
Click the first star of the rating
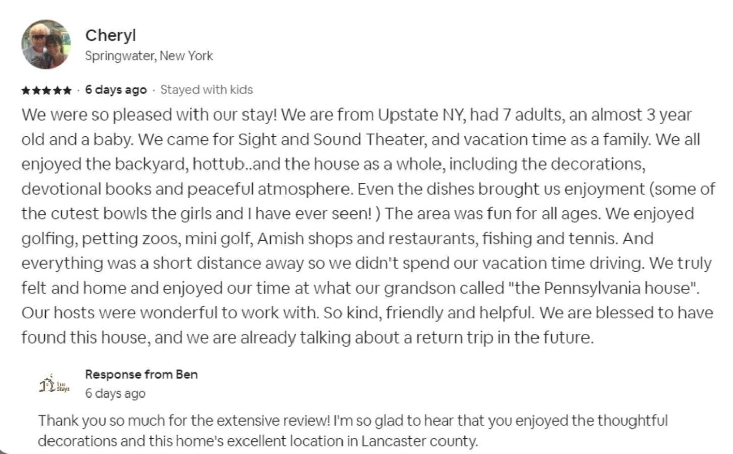[26, 91]
